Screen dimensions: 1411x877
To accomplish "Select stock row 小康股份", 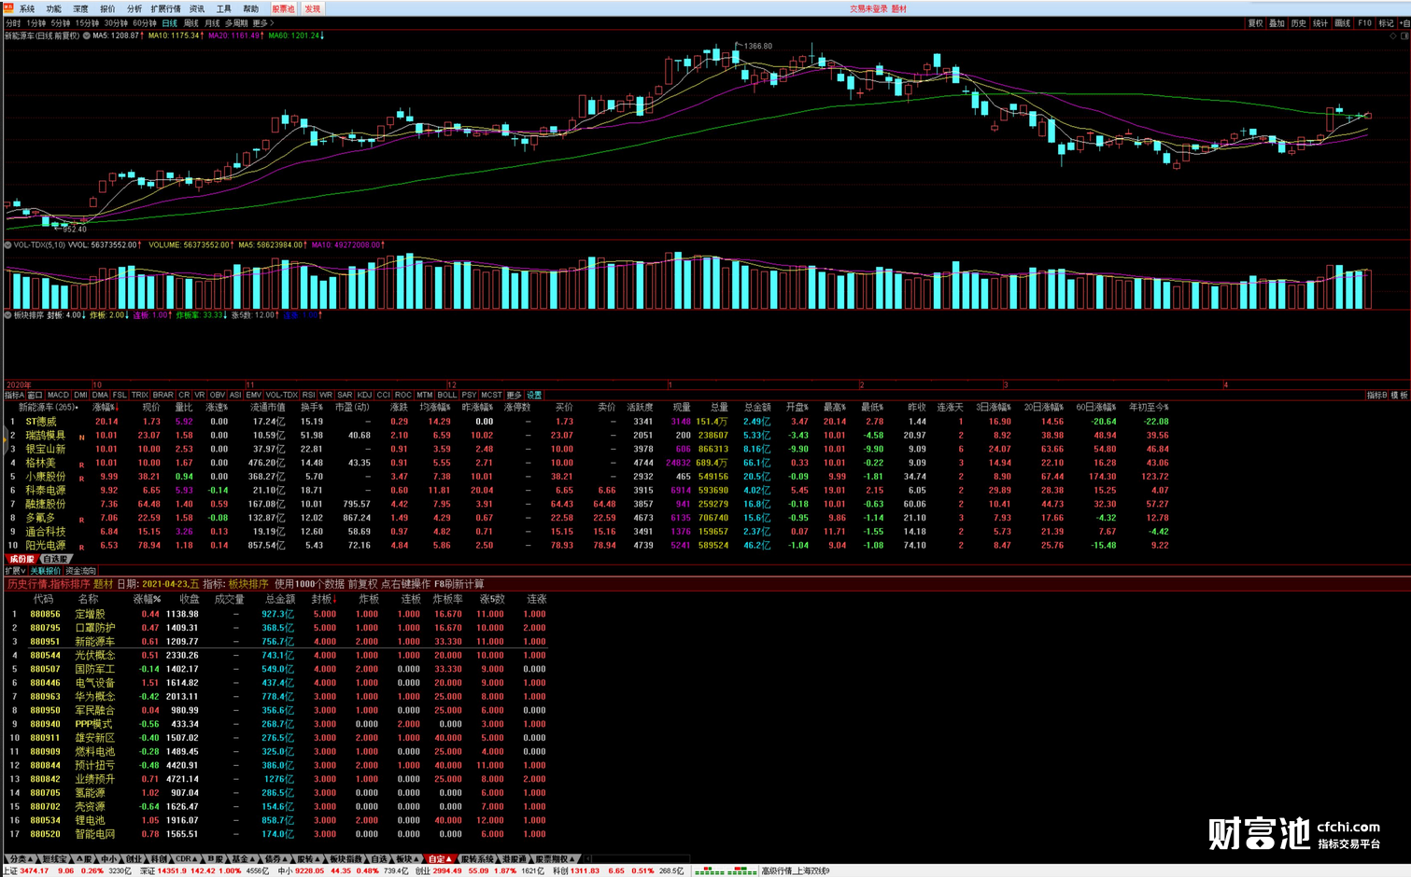I will click(x=588, y=477).
